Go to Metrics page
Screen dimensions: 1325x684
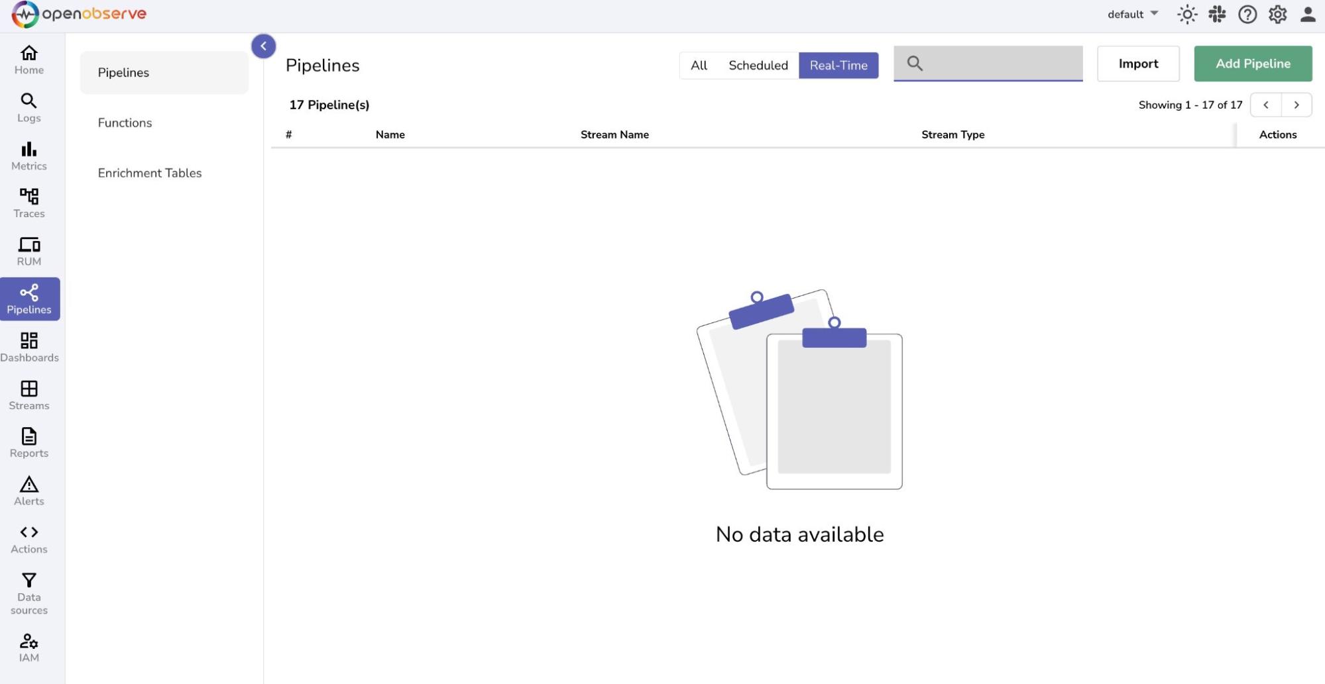[x=29, y=156]
